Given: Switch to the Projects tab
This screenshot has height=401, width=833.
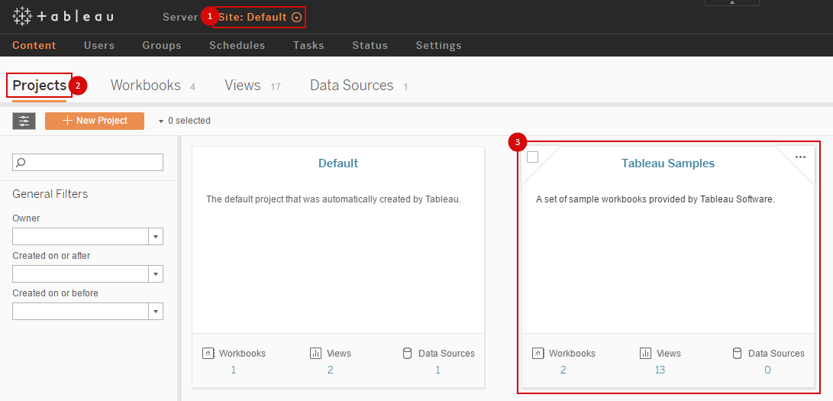Looking at the screenshot, I should point(39,86).
